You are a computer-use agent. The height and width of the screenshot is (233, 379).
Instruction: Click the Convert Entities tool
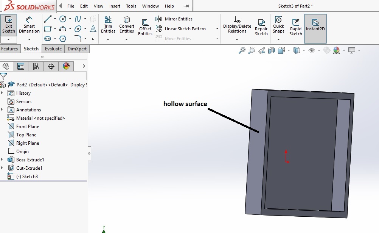[x=127, y=25]
